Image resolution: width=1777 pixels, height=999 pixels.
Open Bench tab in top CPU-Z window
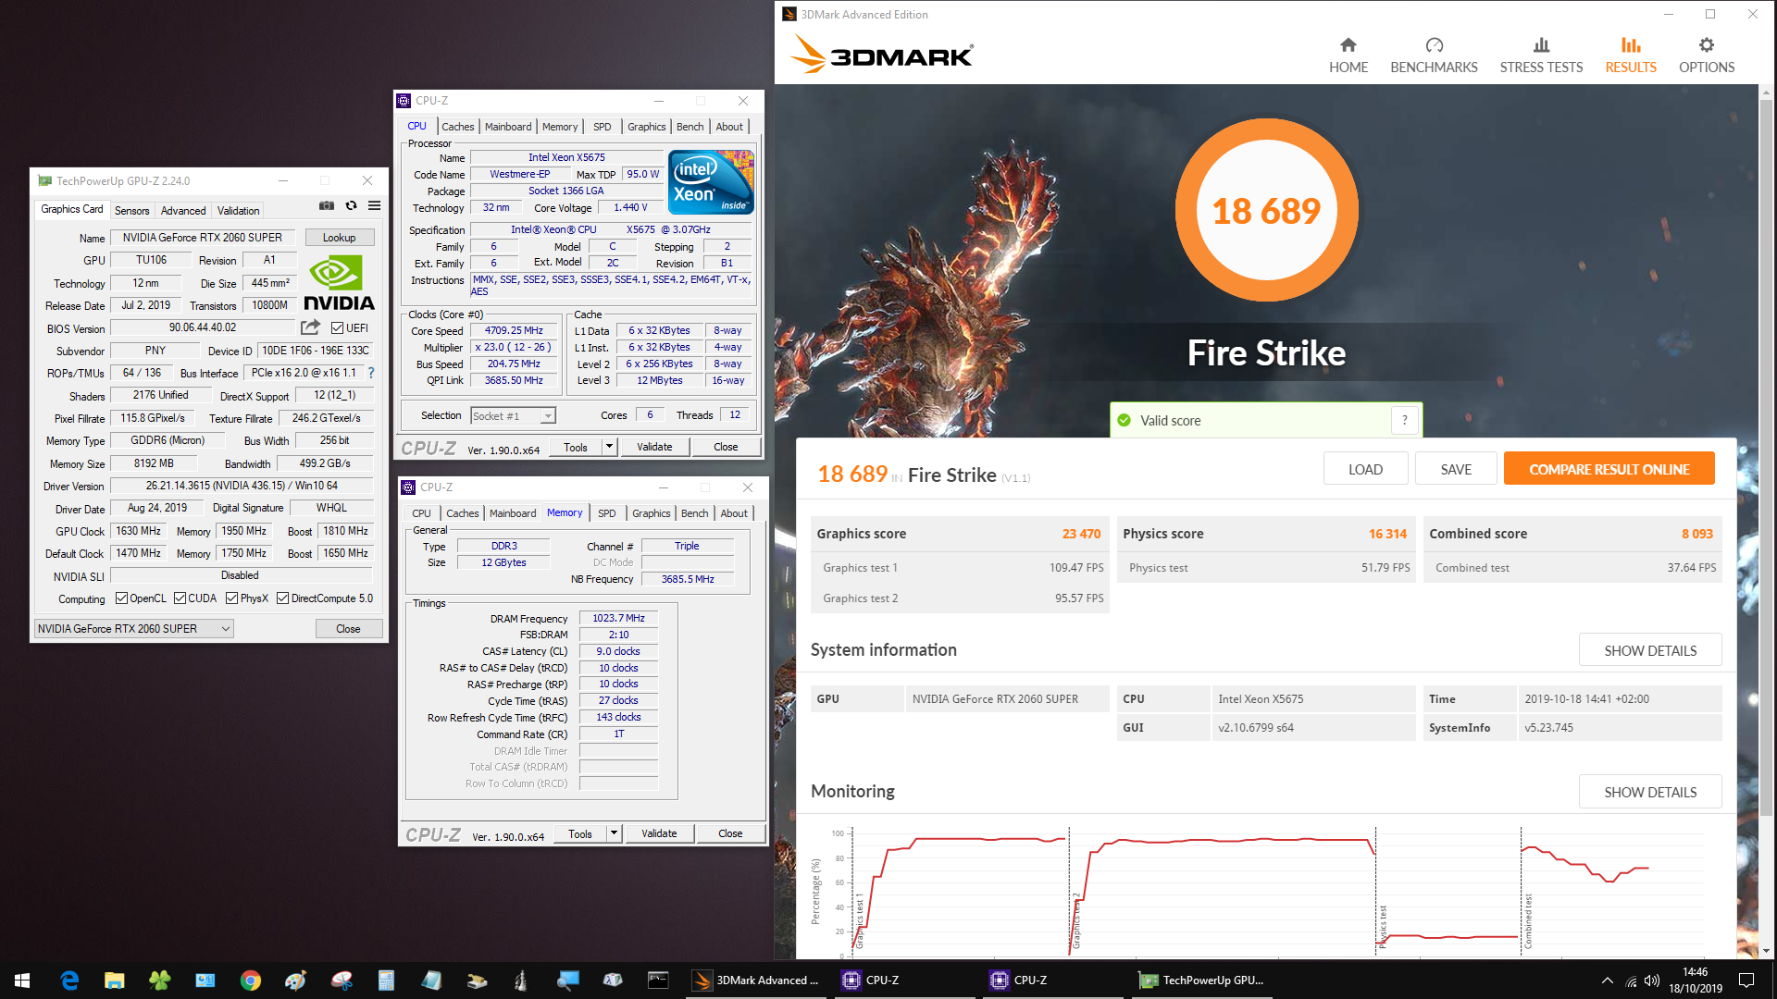pyautogui.click(x=690, y=127)
